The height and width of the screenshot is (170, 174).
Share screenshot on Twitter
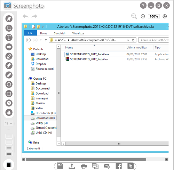tap(130, 166)
